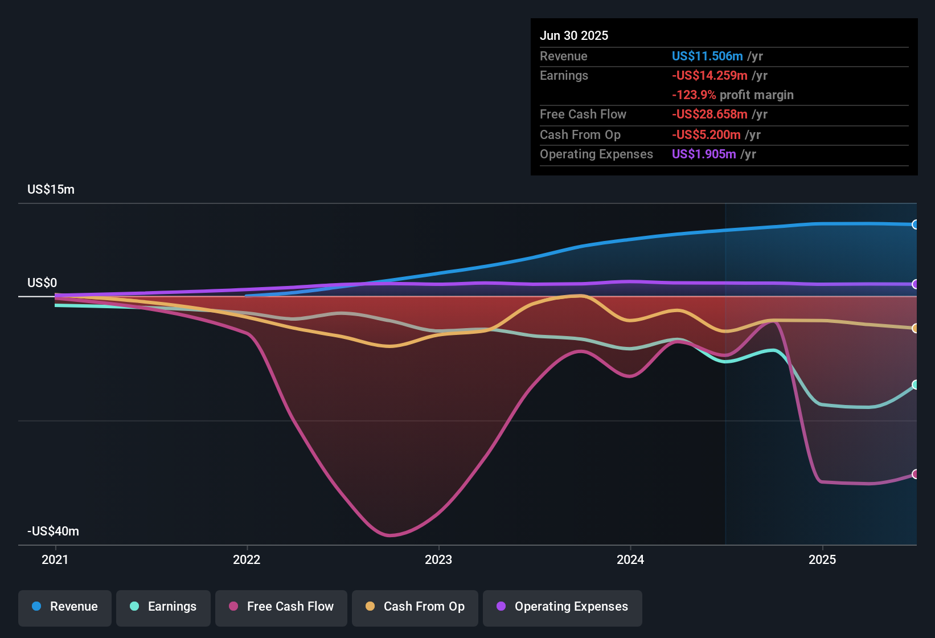The image size is (935, 638).
Task: Click the Earnings teal endpoint marker
Action: 915,385
